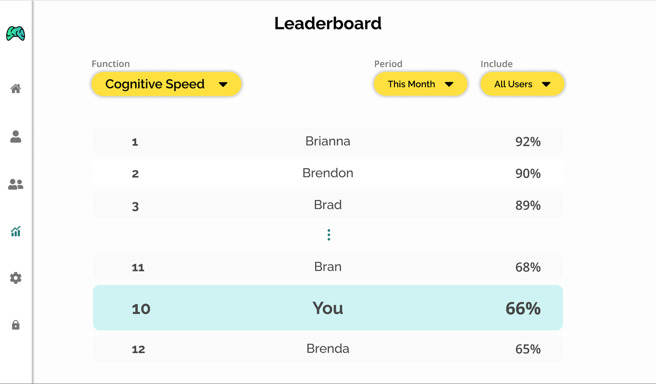Open the user profile icon
This screenshot has width=656, height=384.
[15, 136]
